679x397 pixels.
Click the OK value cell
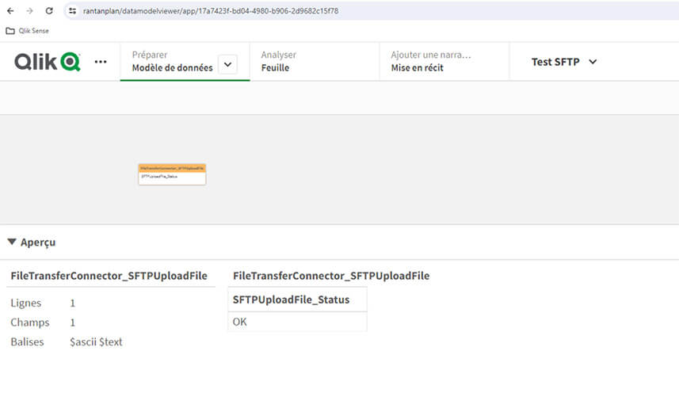pos(297,322)
